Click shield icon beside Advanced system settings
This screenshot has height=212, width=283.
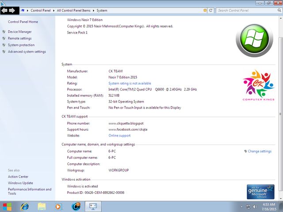tap(4, 52)
